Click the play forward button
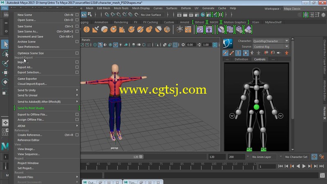The image size is (327, 184). click(x=304, y=166)
